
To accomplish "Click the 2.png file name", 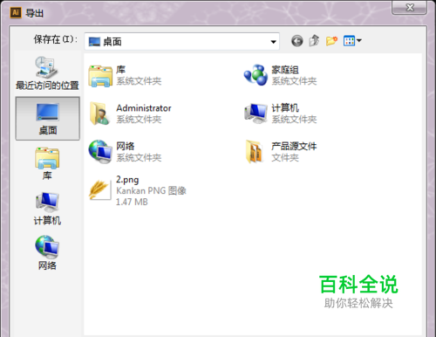I will pos(127,180).
